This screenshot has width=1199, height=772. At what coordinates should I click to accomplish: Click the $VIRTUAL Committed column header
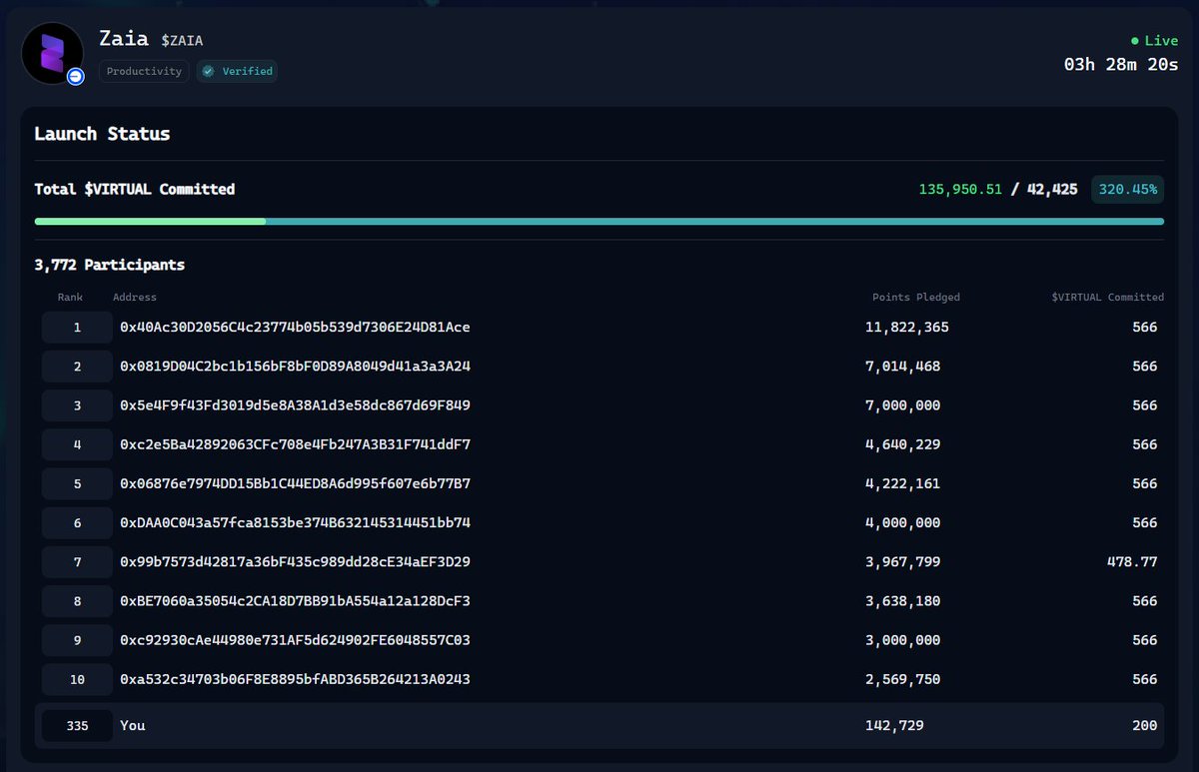click(x=1108, y=297)
